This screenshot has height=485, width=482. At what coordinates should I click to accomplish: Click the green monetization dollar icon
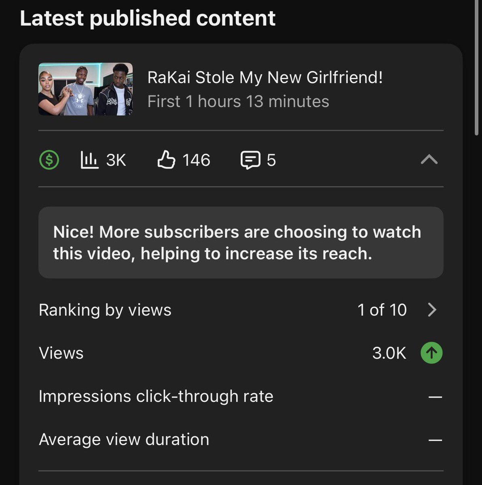49,160
